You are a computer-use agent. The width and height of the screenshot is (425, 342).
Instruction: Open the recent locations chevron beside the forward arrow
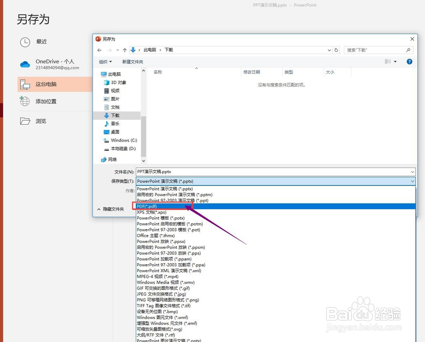(118, 50)
